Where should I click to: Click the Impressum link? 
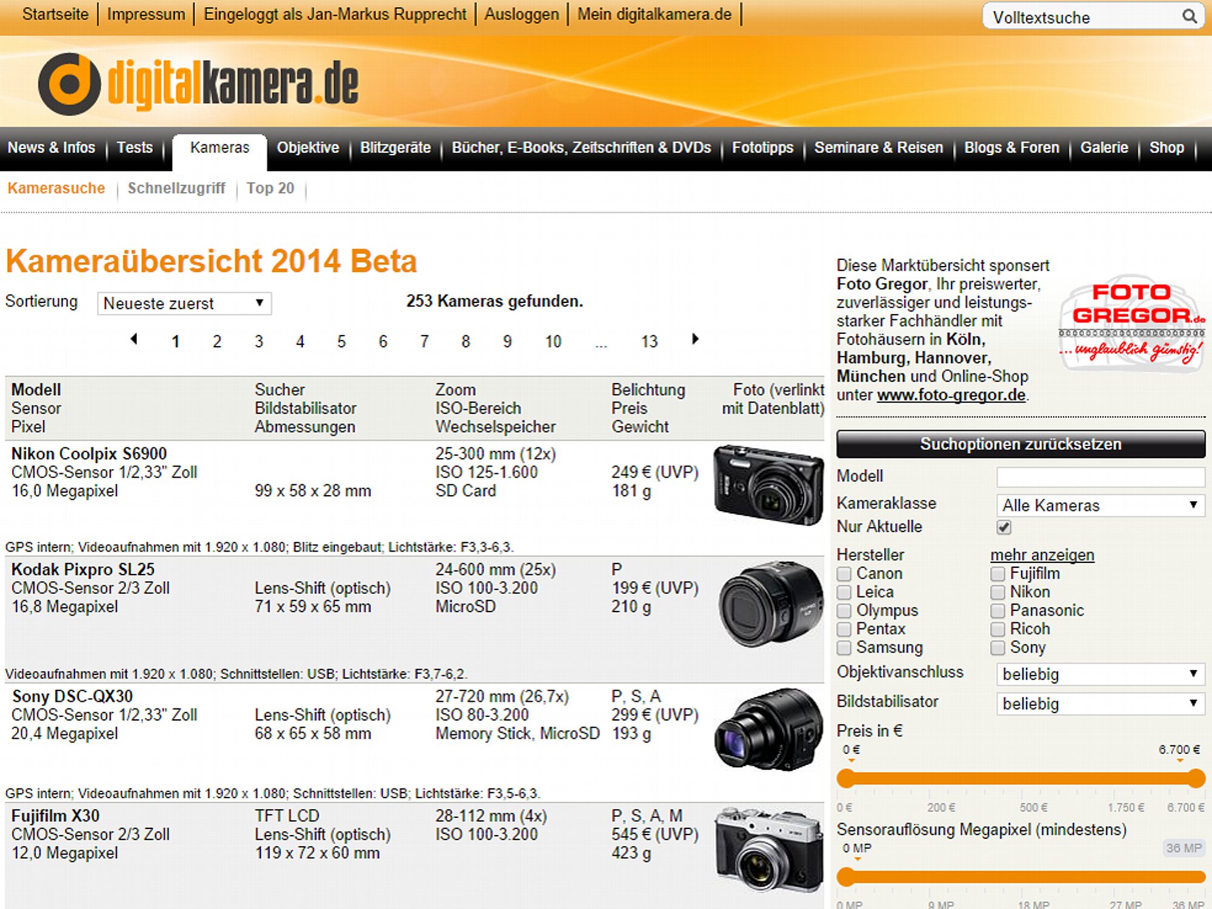coord(146,14)
